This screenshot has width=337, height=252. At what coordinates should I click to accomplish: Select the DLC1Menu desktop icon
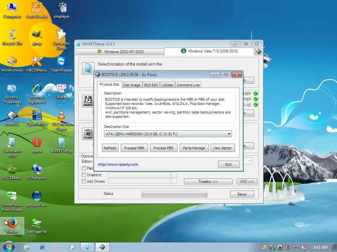point(12,172)
